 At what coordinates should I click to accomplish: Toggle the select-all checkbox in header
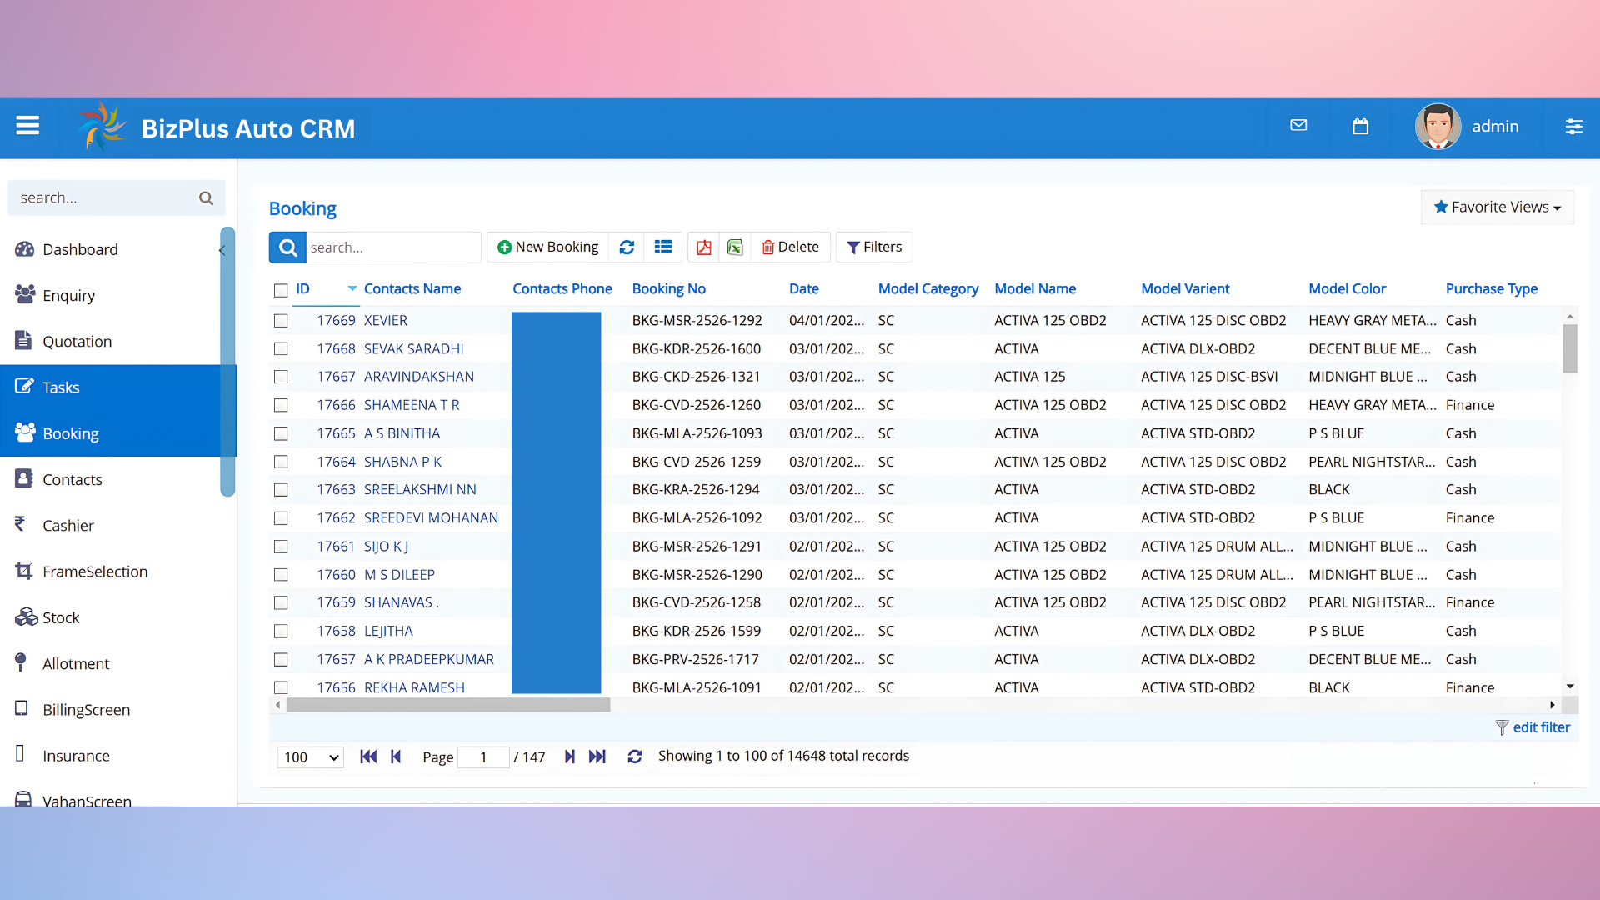pos(281,290)
